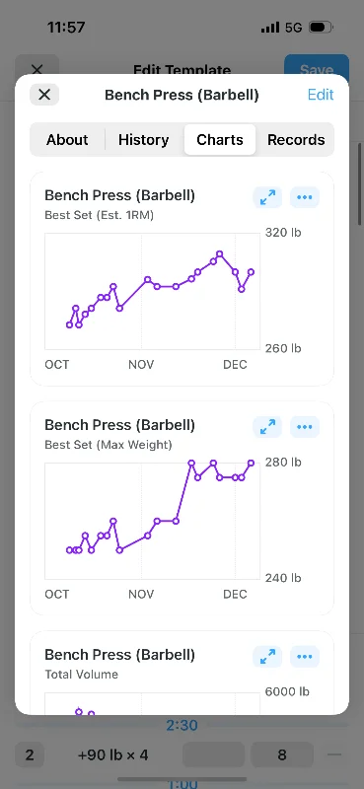Open more options for Max Weight chart
This screenshot has width=364, height=789.
pyautogui.click(x=305, y=427)
